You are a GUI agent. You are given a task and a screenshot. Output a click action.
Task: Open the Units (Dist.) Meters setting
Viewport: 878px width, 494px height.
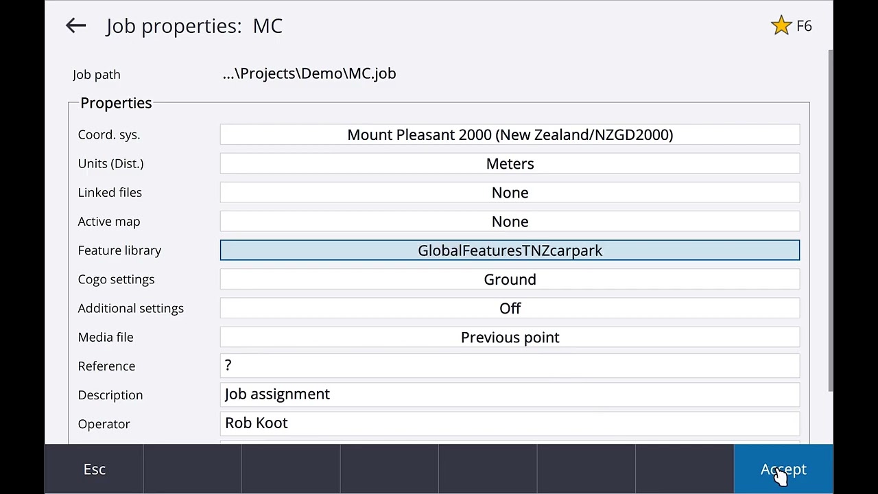[x=510, y=163]
